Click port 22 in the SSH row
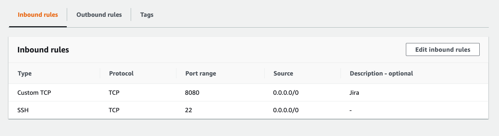The image size is (499, 136). pos(189,110)
